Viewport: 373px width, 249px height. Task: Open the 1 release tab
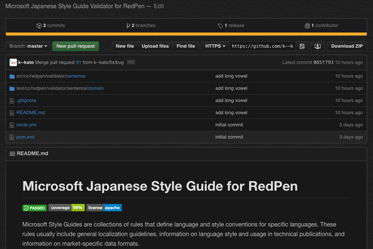point(231,25)
